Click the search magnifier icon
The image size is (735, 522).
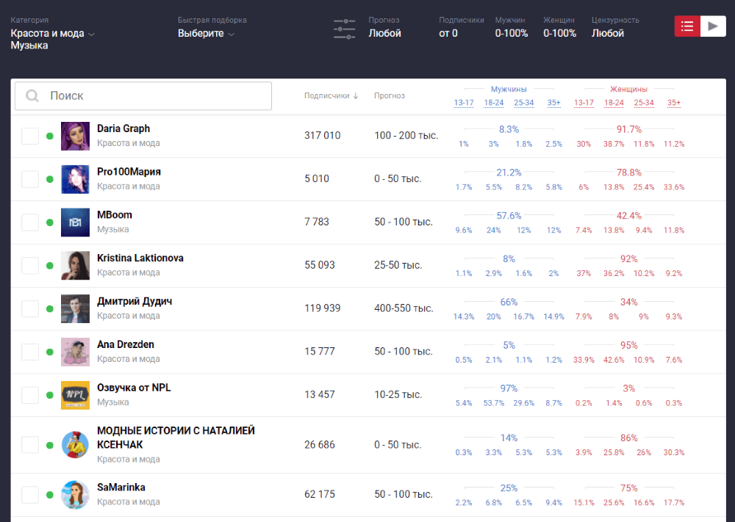coord(32,96)
